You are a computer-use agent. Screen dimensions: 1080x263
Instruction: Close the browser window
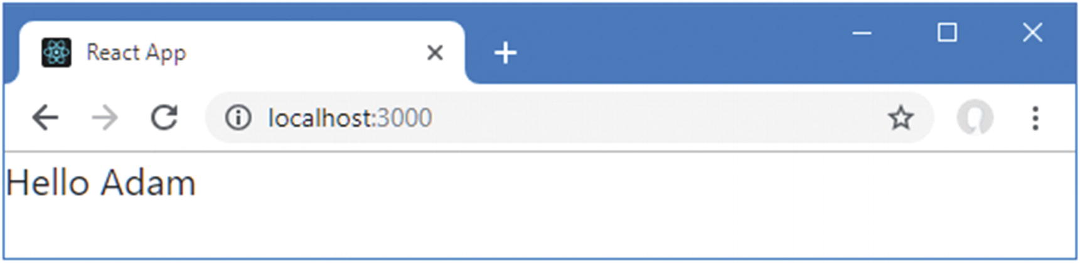pos(1032,33)
